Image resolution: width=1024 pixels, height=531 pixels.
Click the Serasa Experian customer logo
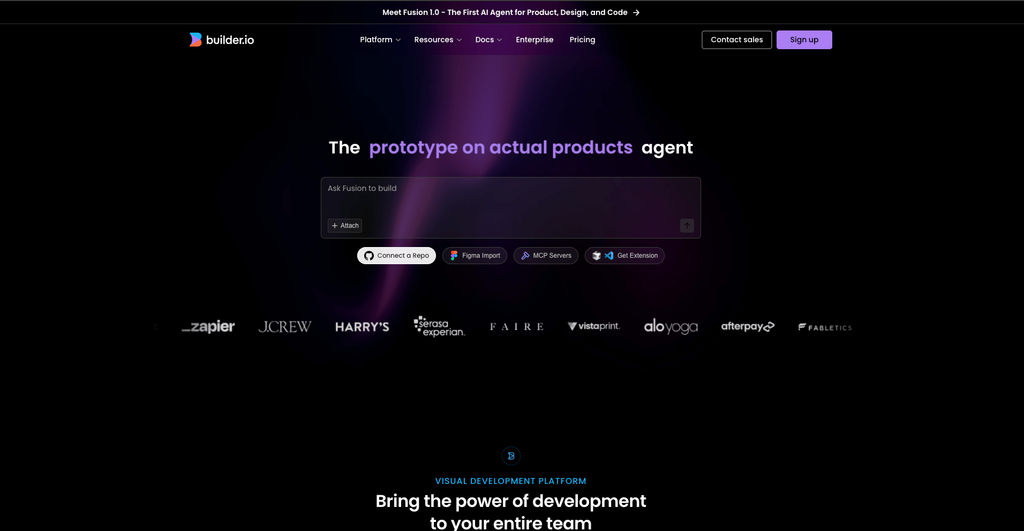pos(439,326)
